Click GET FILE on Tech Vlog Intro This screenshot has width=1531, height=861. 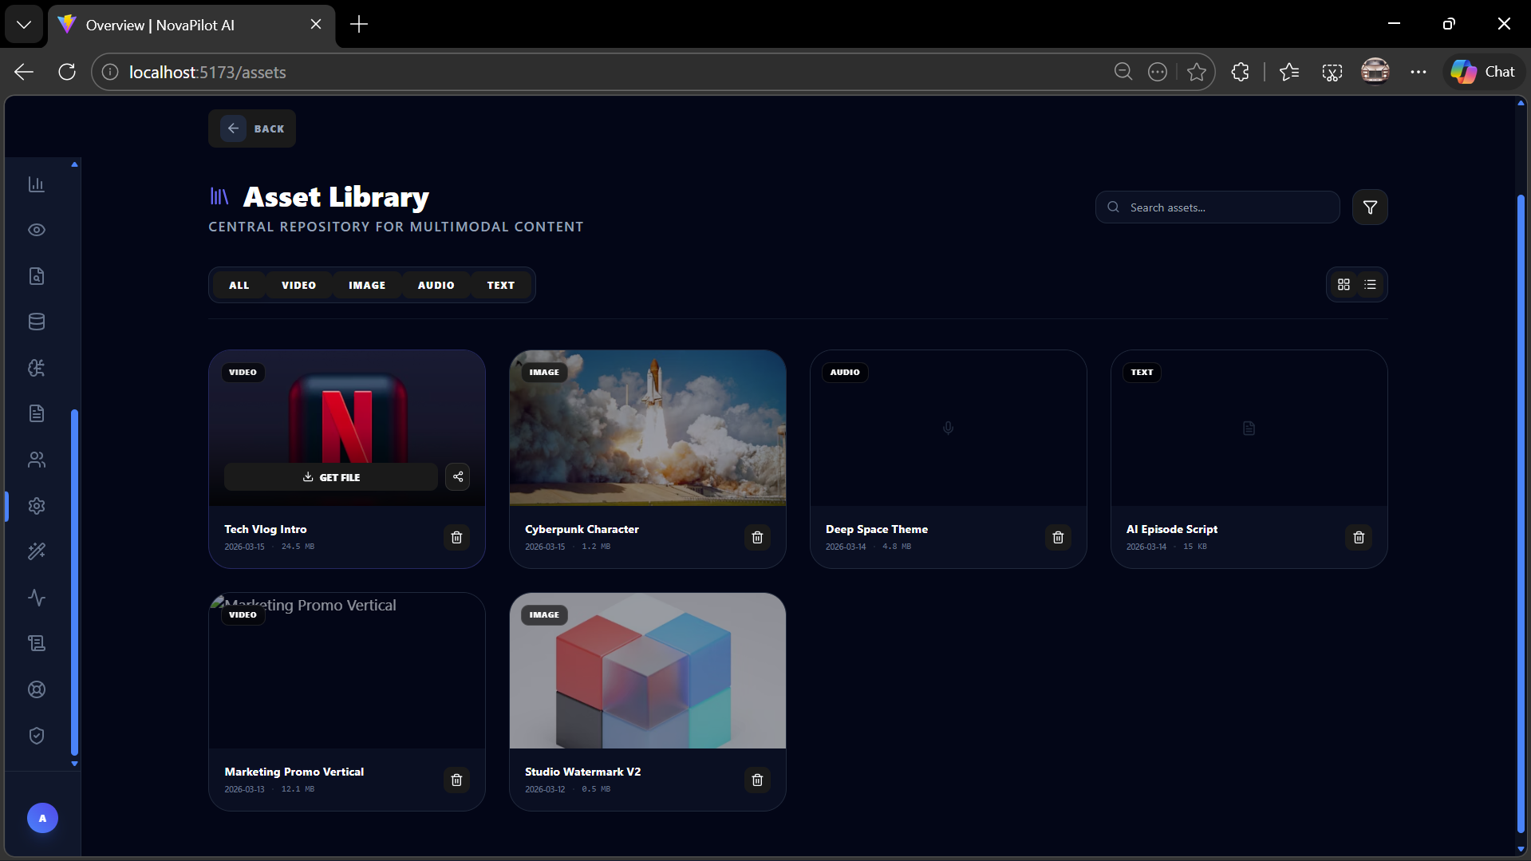point(331,477)
